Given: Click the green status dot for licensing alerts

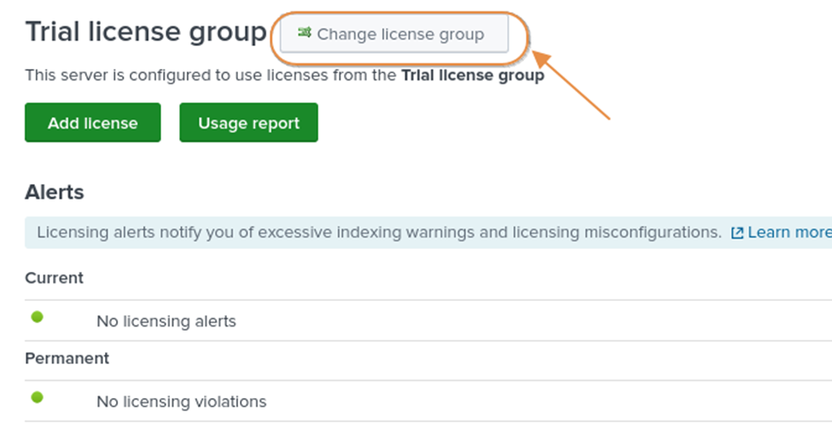Looking at the screenshot, I should pyautogui.click(x=38, y=317).
